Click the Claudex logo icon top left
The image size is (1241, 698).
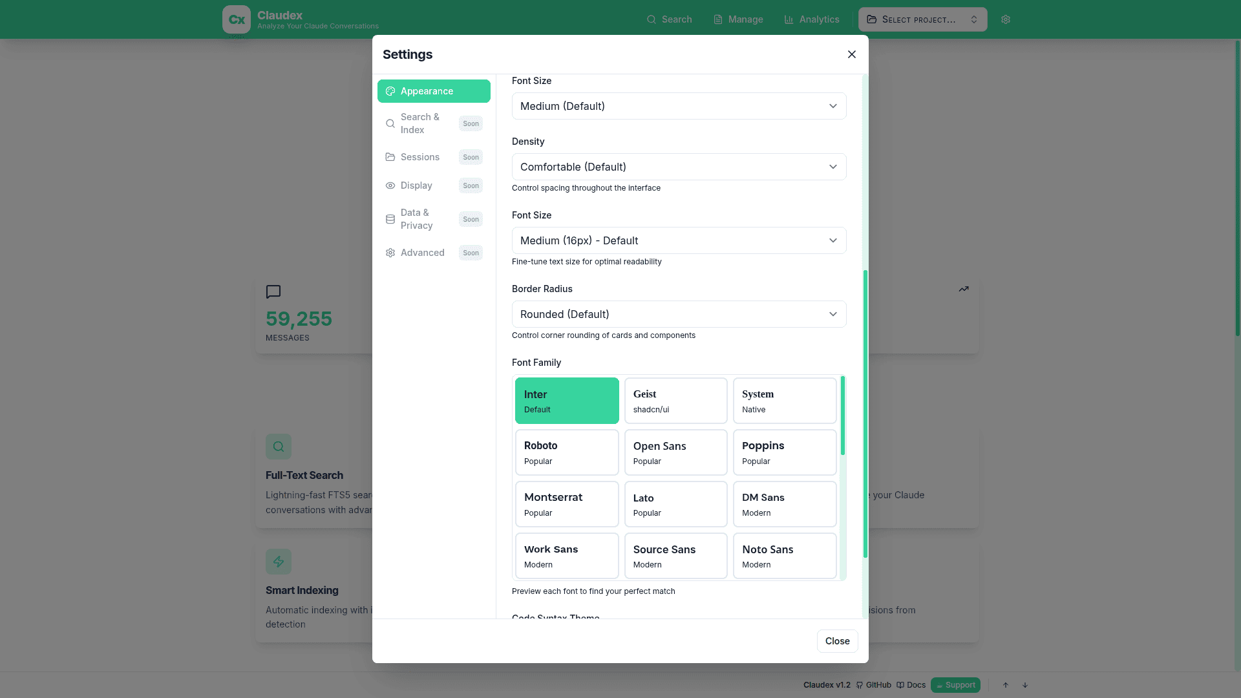coord(237,19)
